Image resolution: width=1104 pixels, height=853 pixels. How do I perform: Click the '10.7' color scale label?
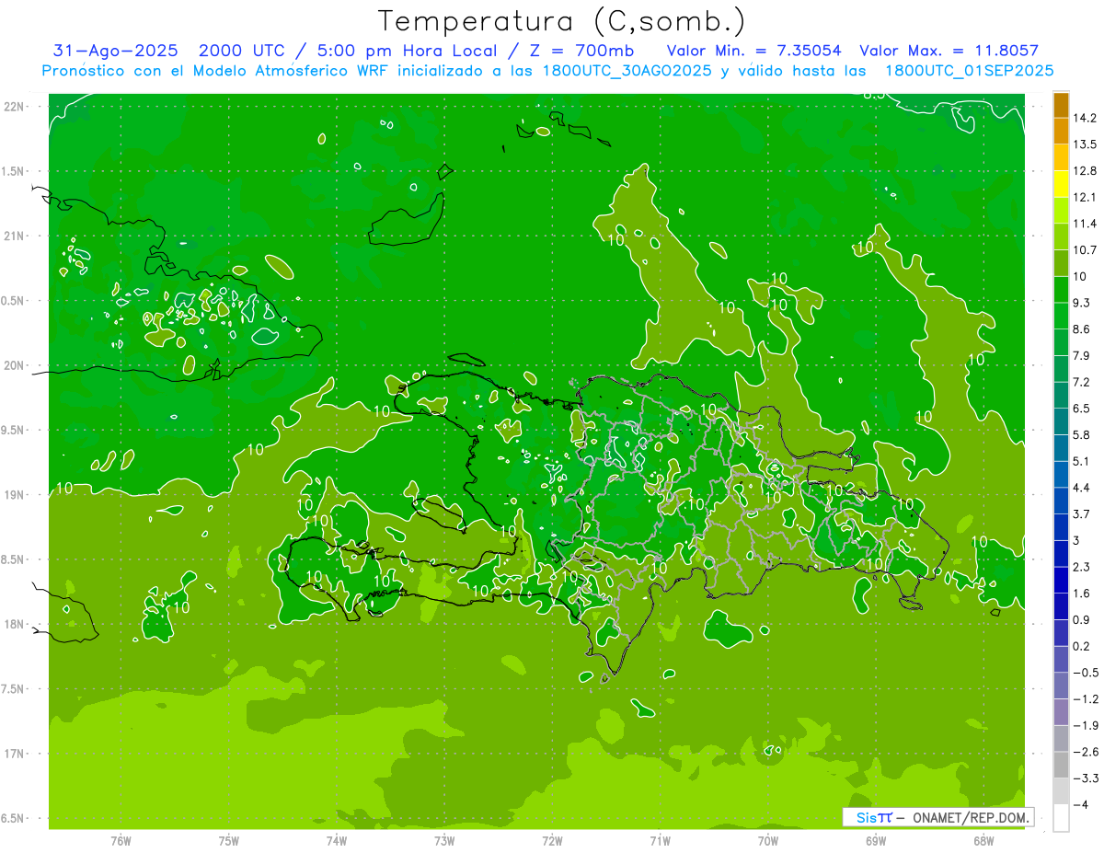(x=1086, y=249)
